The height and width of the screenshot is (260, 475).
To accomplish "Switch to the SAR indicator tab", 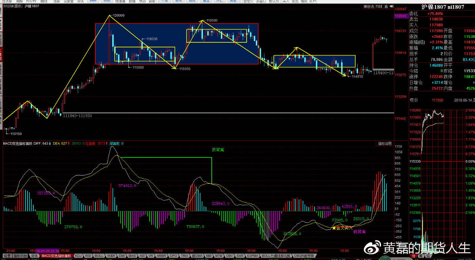I will (240, 255).
